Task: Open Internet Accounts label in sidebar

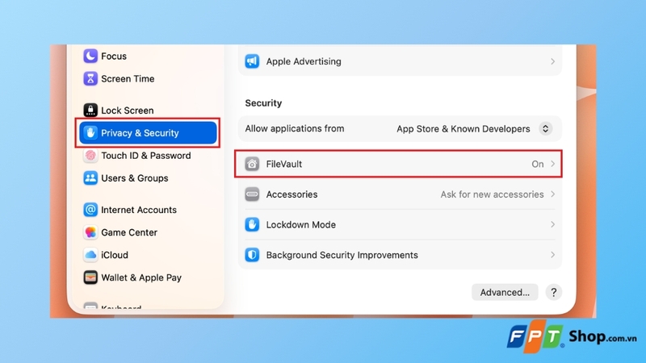Action: pyautogui.click(x=139, y=210)
